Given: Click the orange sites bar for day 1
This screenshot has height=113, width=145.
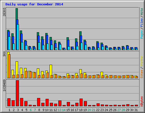Looking at the screenshot, I should (9, 66).
